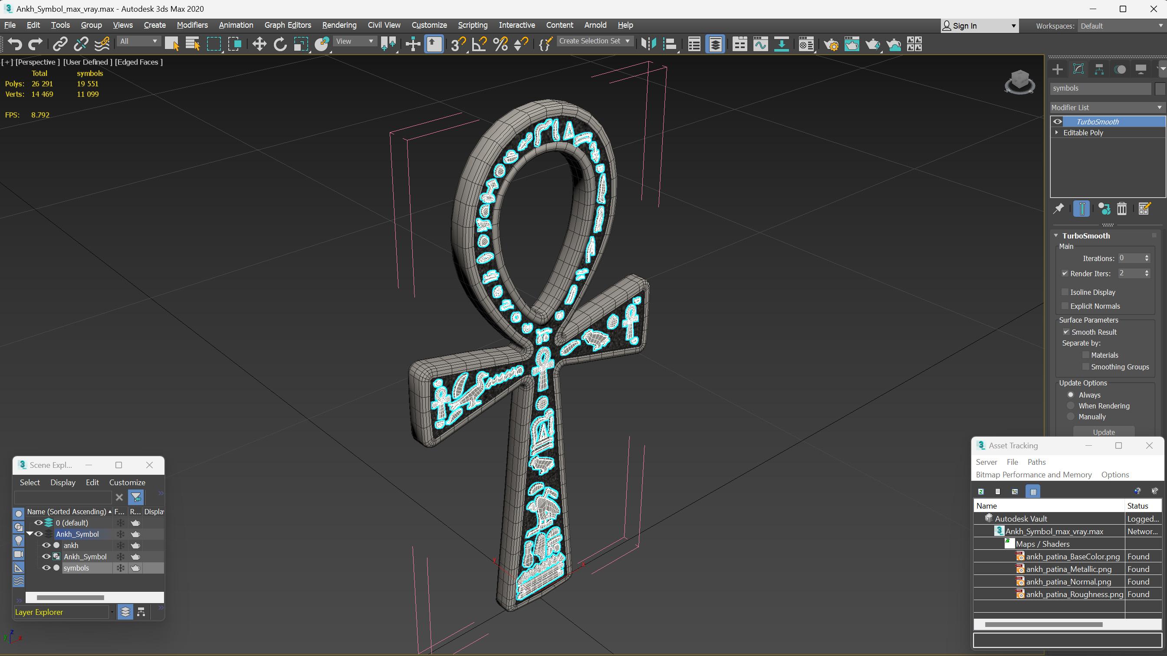Click the Redo arrow in the toolbar

tap(35, 44)
